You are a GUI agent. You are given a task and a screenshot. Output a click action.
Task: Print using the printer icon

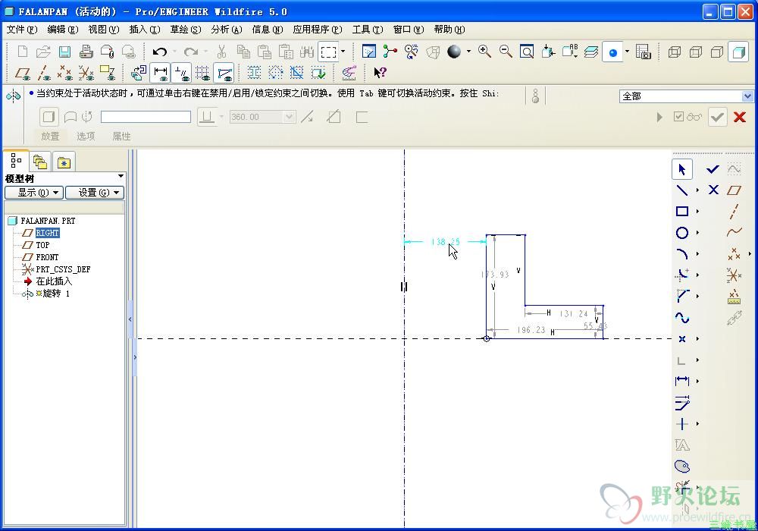tap(86, 52)
